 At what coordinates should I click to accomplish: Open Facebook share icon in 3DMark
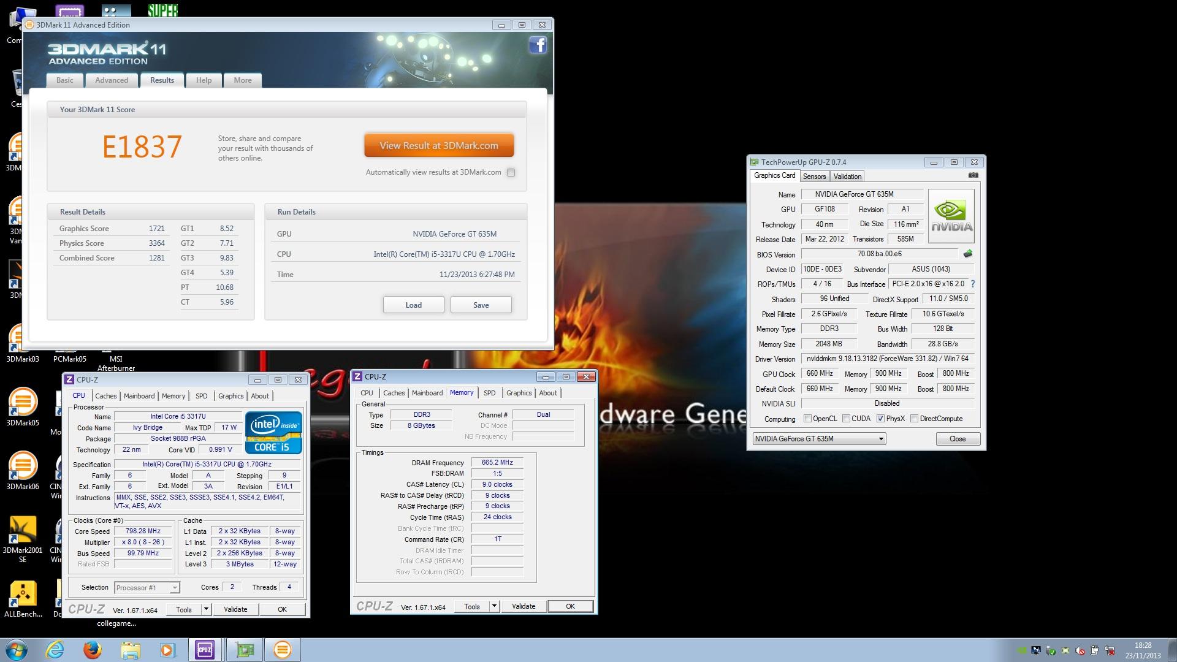tap(538, 45)
